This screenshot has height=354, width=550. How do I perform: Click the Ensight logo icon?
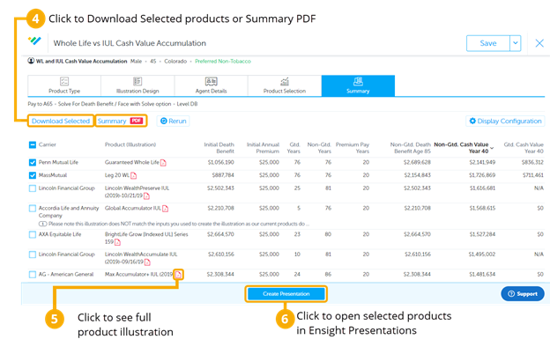34,41
